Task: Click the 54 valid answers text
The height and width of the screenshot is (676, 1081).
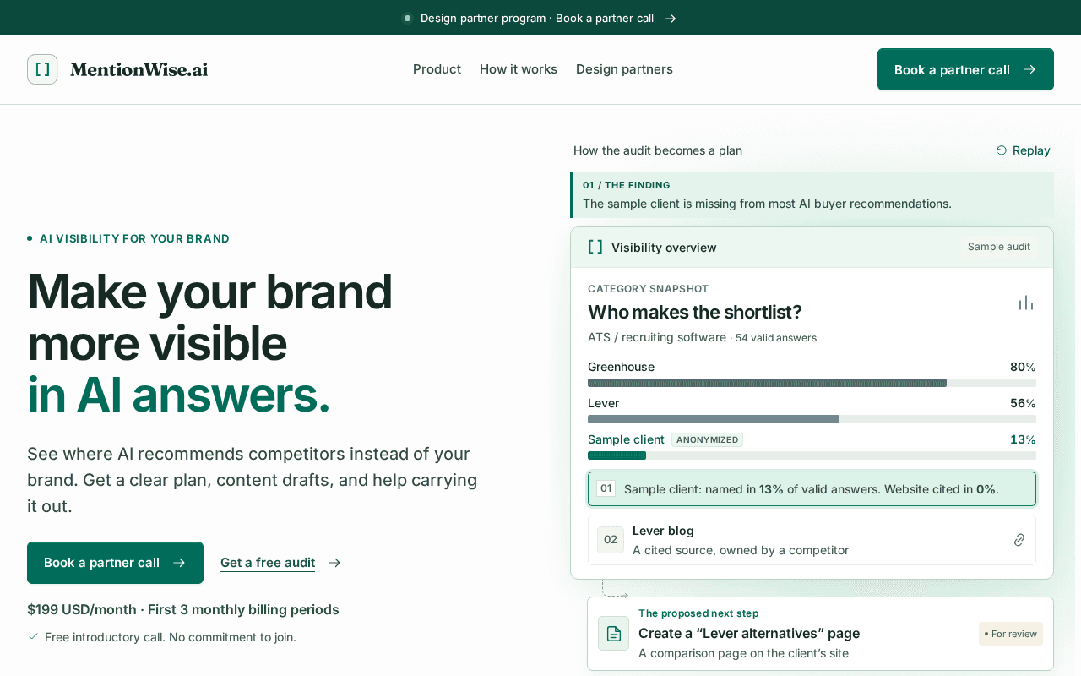Action: (x=776, y=338)
